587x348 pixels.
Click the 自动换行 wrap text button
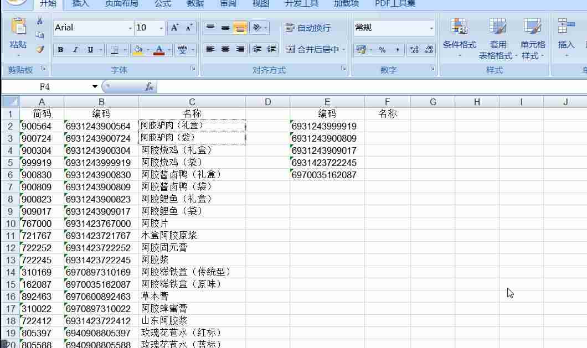(308, 28)
